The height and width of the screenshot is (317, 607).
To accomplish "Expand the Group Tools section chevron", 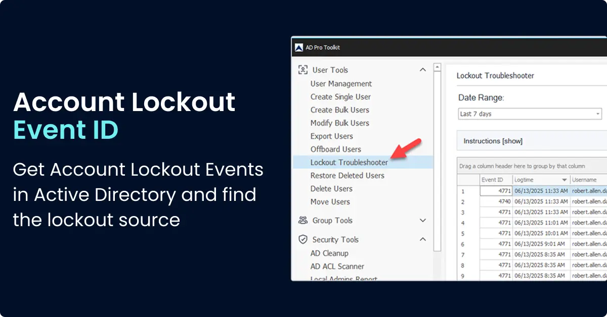I will [x=423, y=220].
